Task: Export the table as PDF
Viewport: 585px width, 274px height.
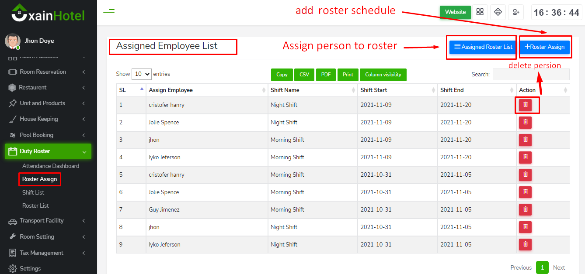Action: click(x=326, y=75)
